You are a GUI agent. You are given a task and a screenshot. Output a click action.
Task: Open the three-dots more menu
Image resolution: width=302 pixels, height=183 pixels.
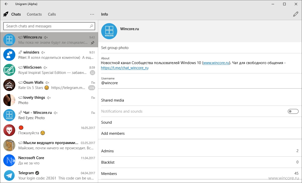(x=92, y=14)
